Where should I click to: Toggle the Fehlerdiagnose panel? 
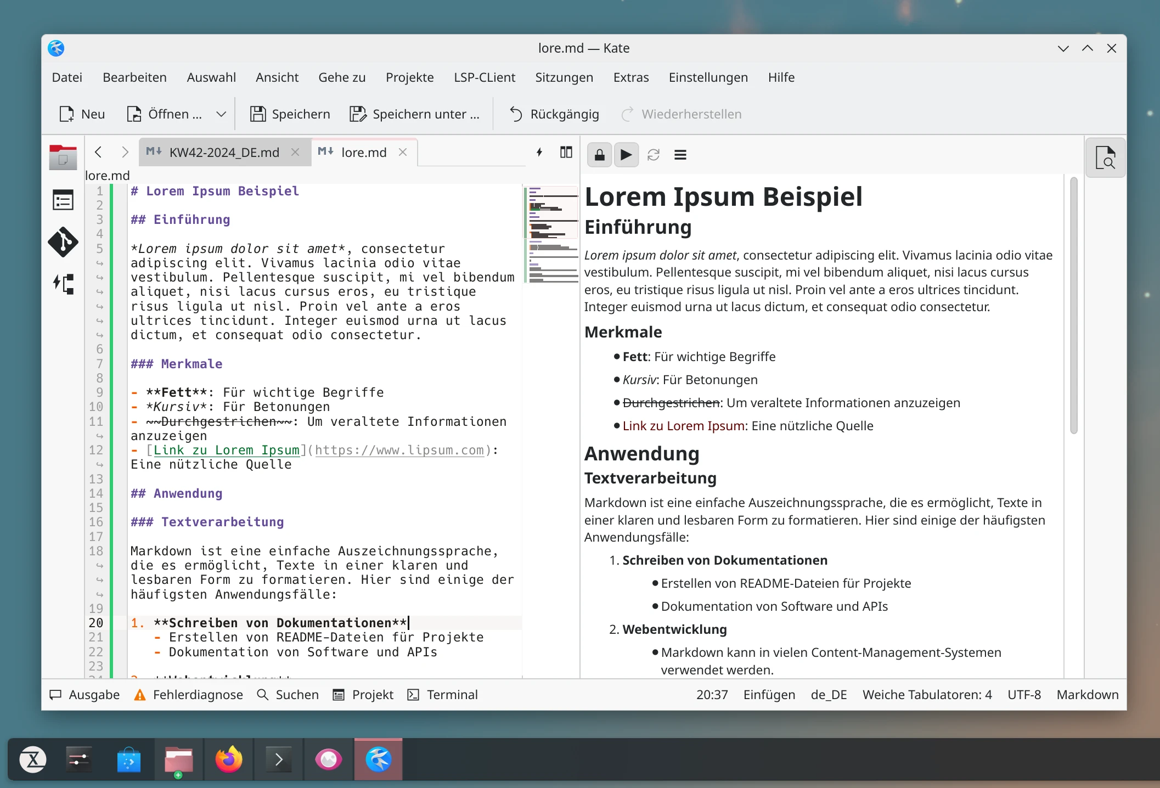pos(189,695)
